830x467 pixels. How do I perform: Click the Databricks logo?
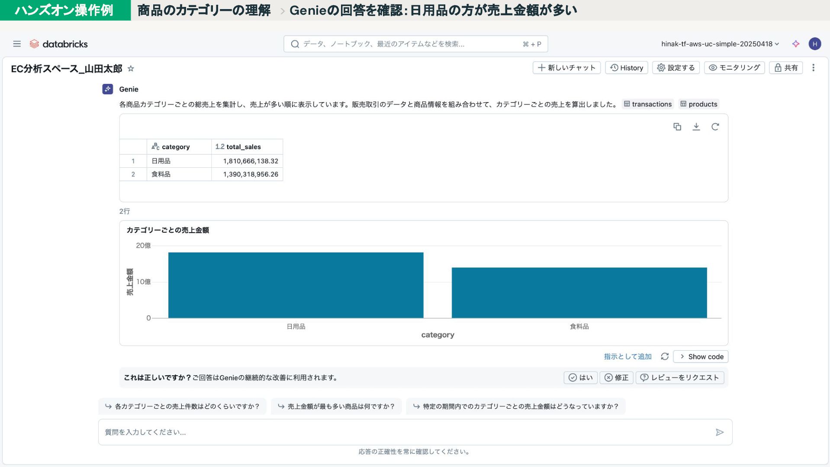point(58,44)
